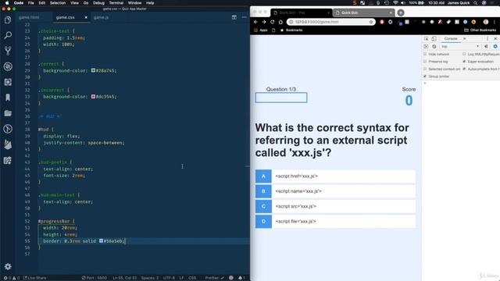Bookmark this page with the star icon
This screenshot has width=500, height=281.
point(371,22)
